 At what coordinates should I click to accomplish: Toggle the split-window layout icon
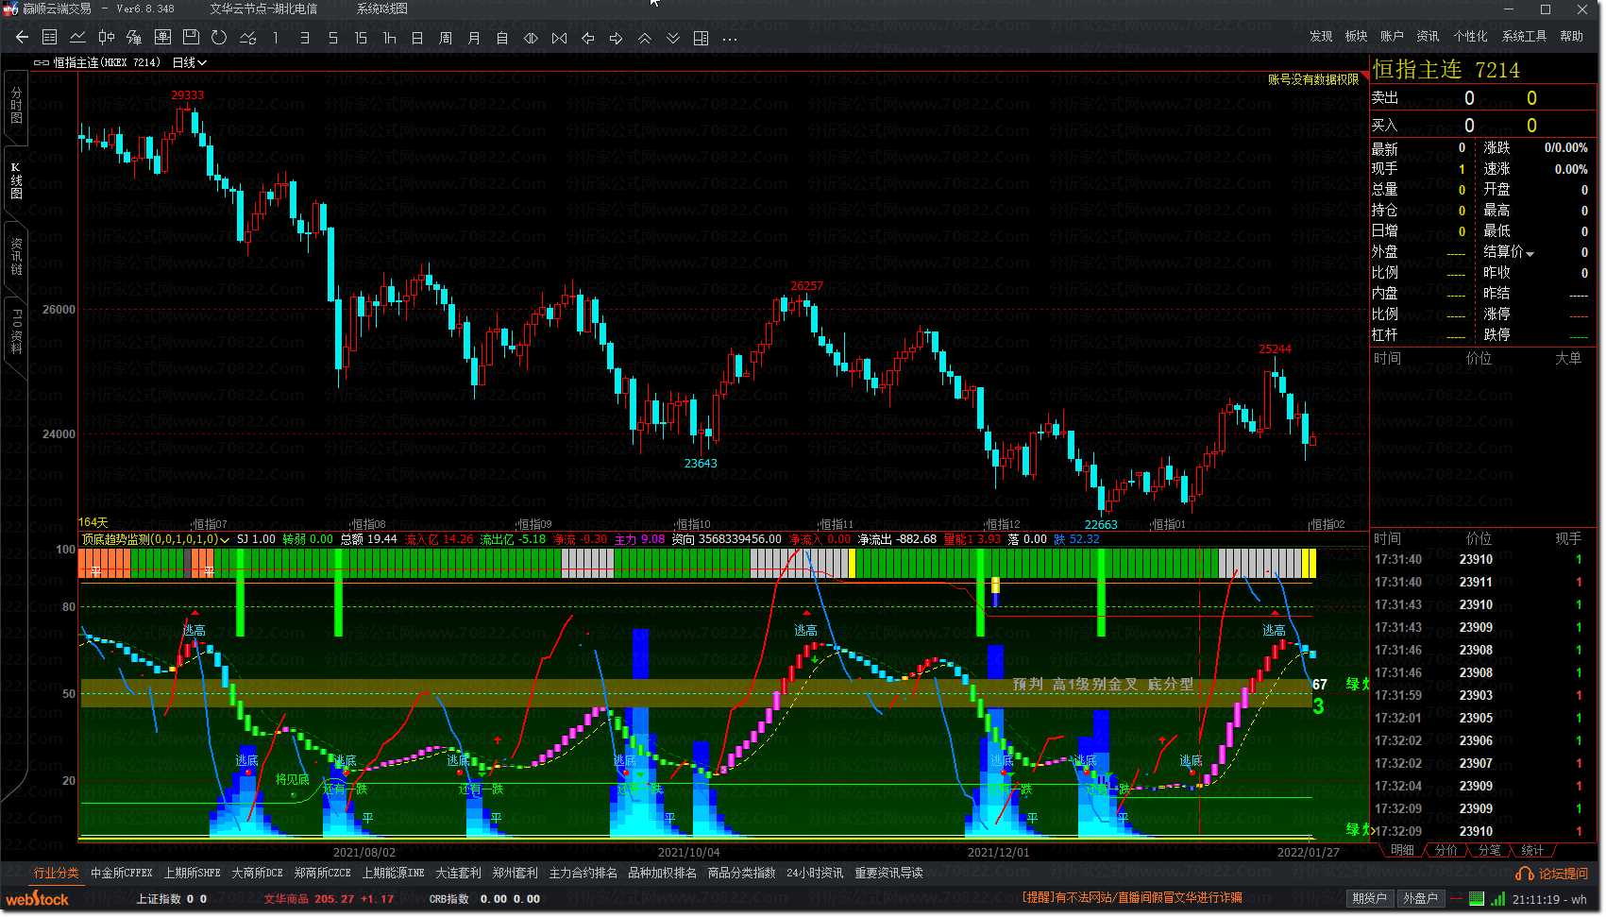coord(701,38)
